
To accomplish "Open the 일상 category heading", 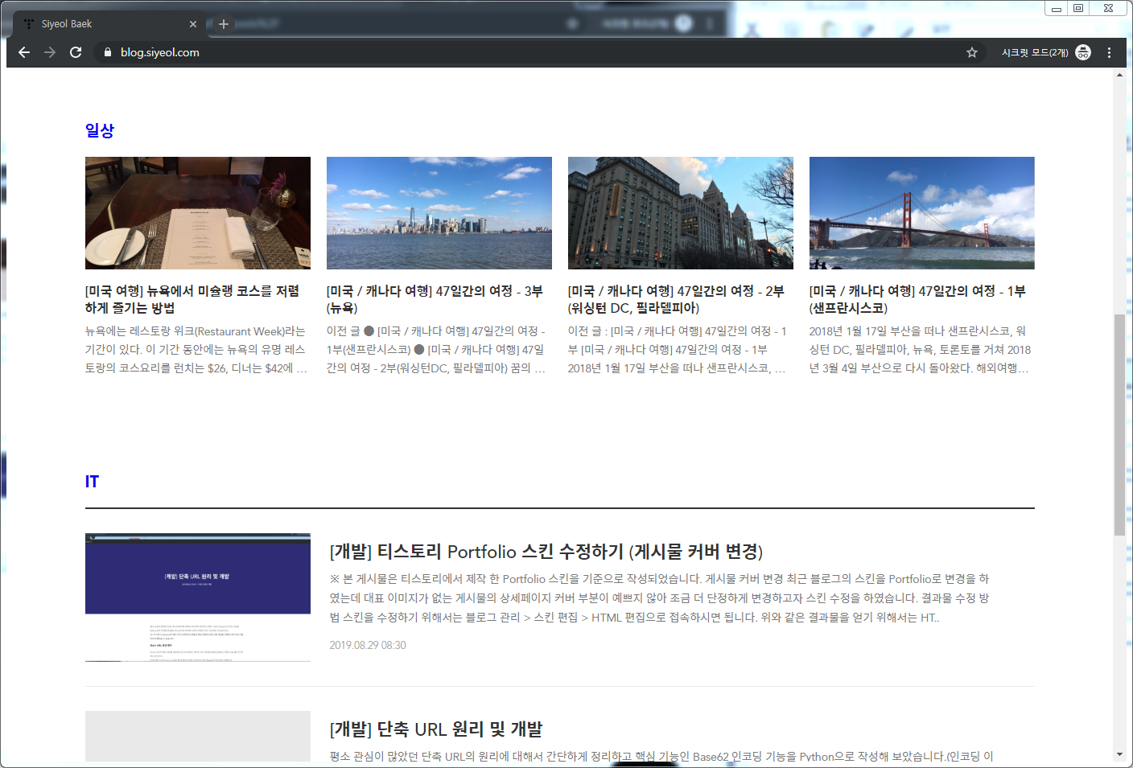I will click(x=100, y=130).
